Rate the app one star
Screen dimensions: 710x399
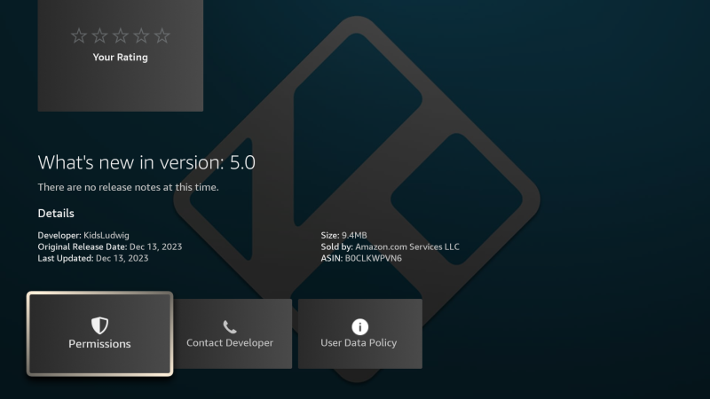79,35
